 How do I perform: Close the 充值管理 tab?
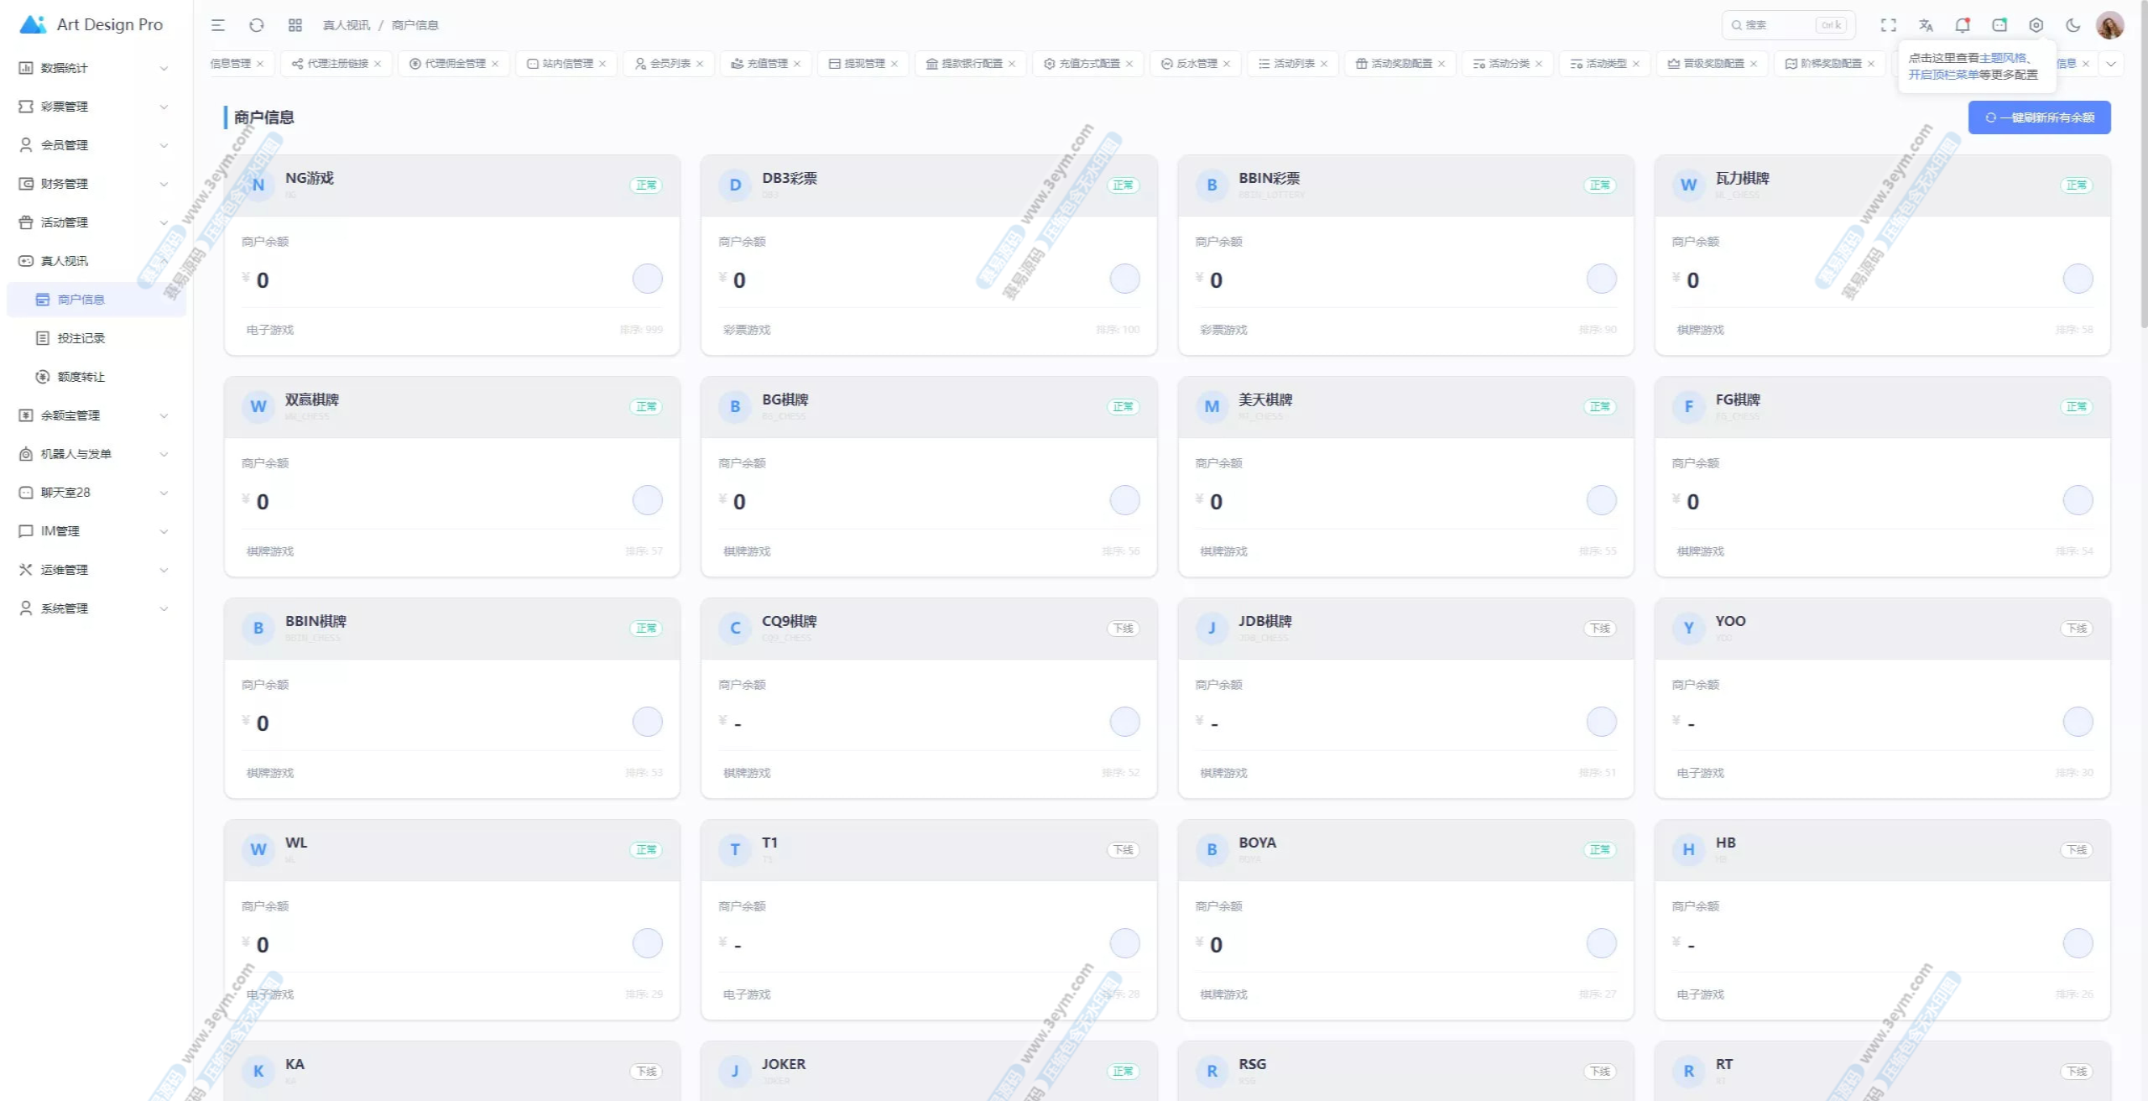(x=797, y=64)
